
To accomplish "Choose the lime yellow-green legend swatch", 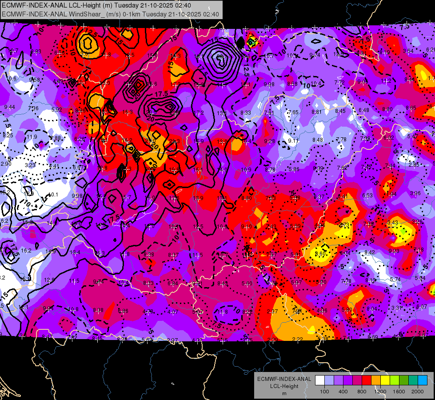I will coord(395,380).
